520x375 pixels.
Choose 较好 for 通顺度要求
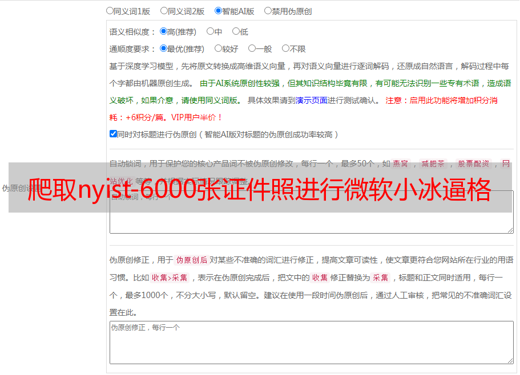click(x=218, y=49)
